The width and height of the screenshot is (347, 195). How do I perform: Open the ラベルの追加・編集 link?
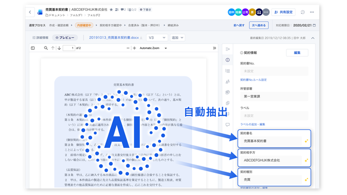pyautogui.click(x=253, y=124)
